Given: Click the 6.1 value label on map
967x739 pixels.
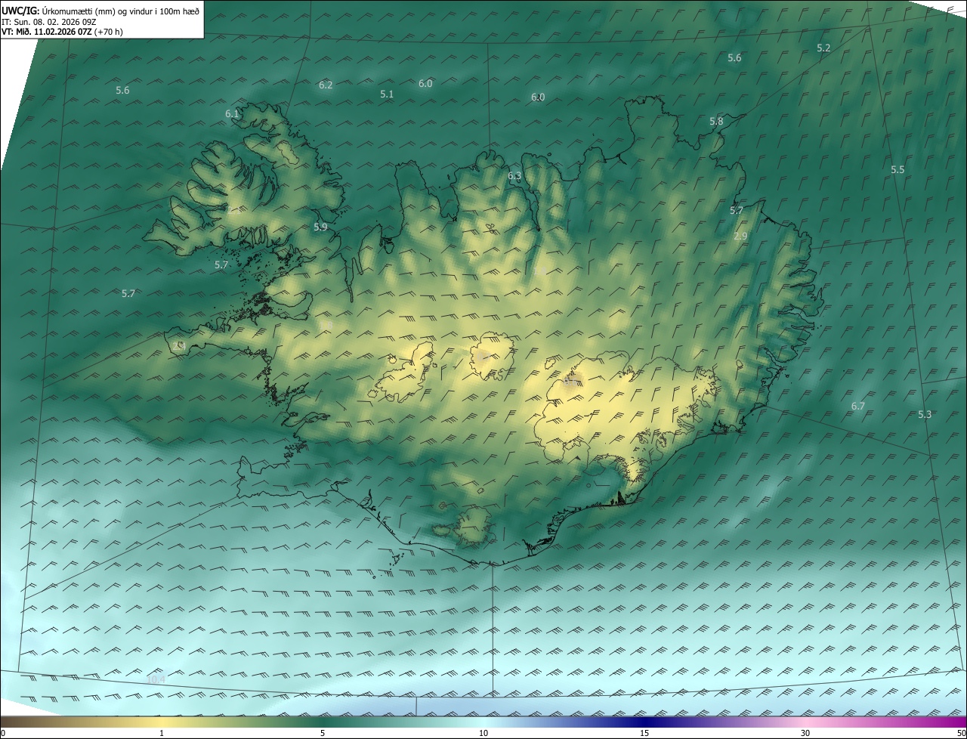Looking at the screenshot, I should coord(232,113).
